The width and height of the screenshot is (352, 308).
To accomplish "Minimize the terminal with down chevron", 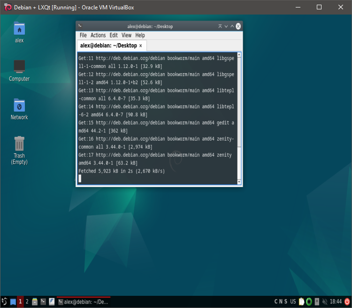I will coord(226,26).
